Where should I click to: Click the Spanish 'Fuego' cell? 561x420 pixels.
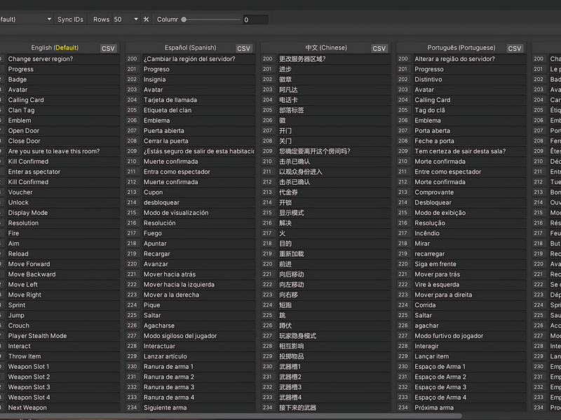click(x=198, y=233)
